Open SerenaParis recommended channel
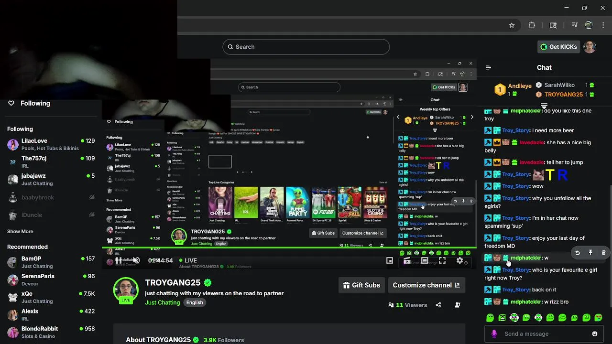 51,279
